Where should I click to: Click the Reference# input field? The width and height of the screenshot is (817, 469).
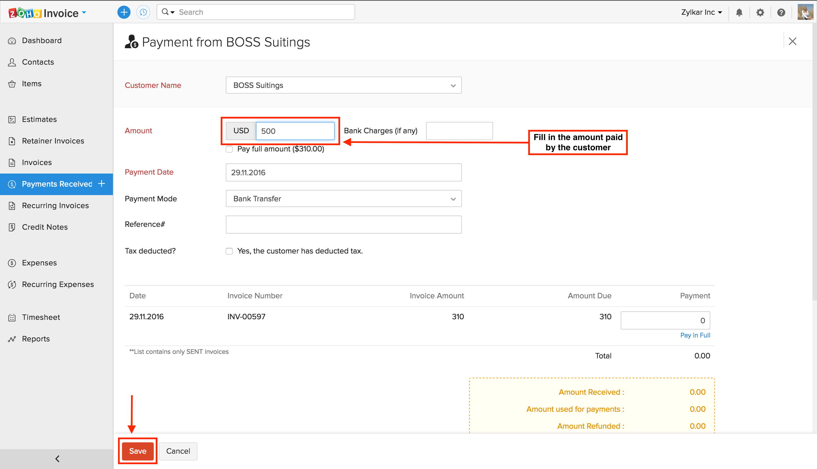click(344, 225)
